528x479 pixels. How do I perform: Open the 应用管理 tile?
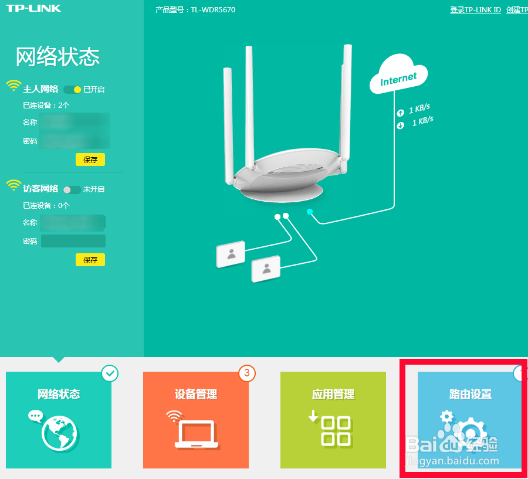point(333,420)
